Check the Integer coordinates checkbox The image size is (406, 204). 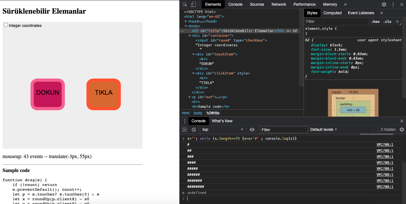coord(6,25)
